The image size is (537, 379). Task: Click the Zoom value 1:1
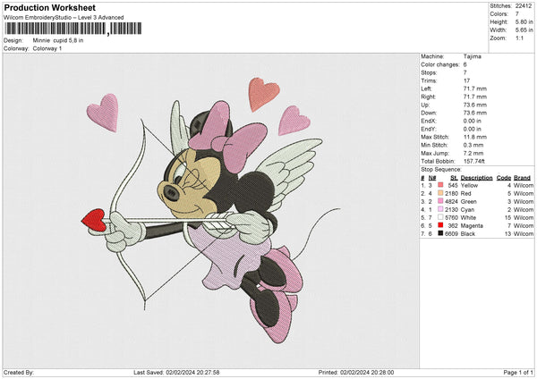point(519,38)
